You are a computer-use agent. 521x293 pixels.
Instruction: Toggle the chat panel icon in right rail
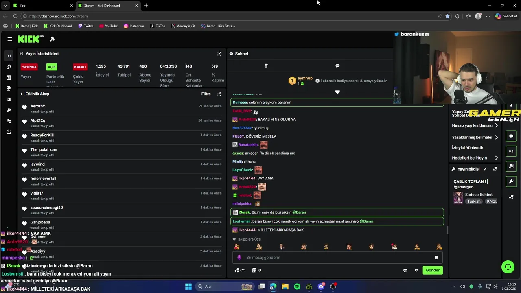click(511, 136)
